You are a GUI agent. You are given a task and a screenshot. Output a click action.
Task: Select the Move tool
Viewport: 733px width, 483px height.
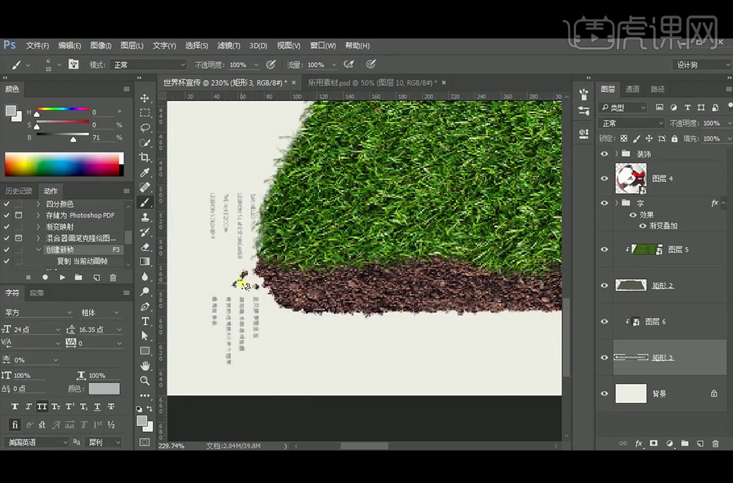coord(145,98)
